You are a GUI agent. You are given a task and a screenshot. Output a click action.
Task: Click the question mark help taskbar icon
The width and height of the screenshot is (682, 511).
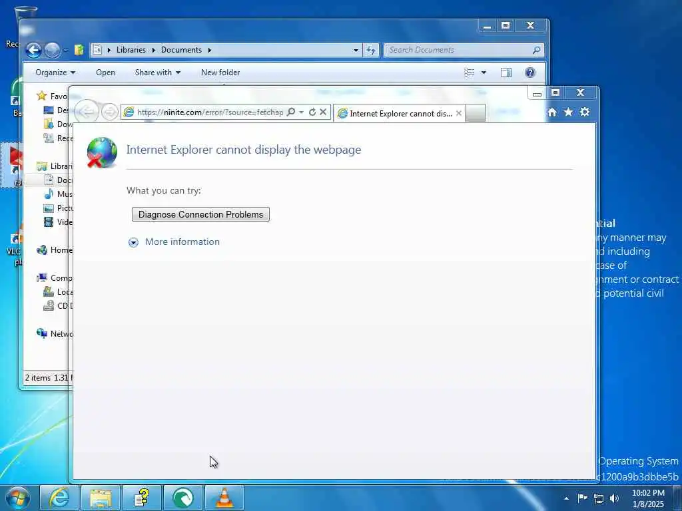142,498
